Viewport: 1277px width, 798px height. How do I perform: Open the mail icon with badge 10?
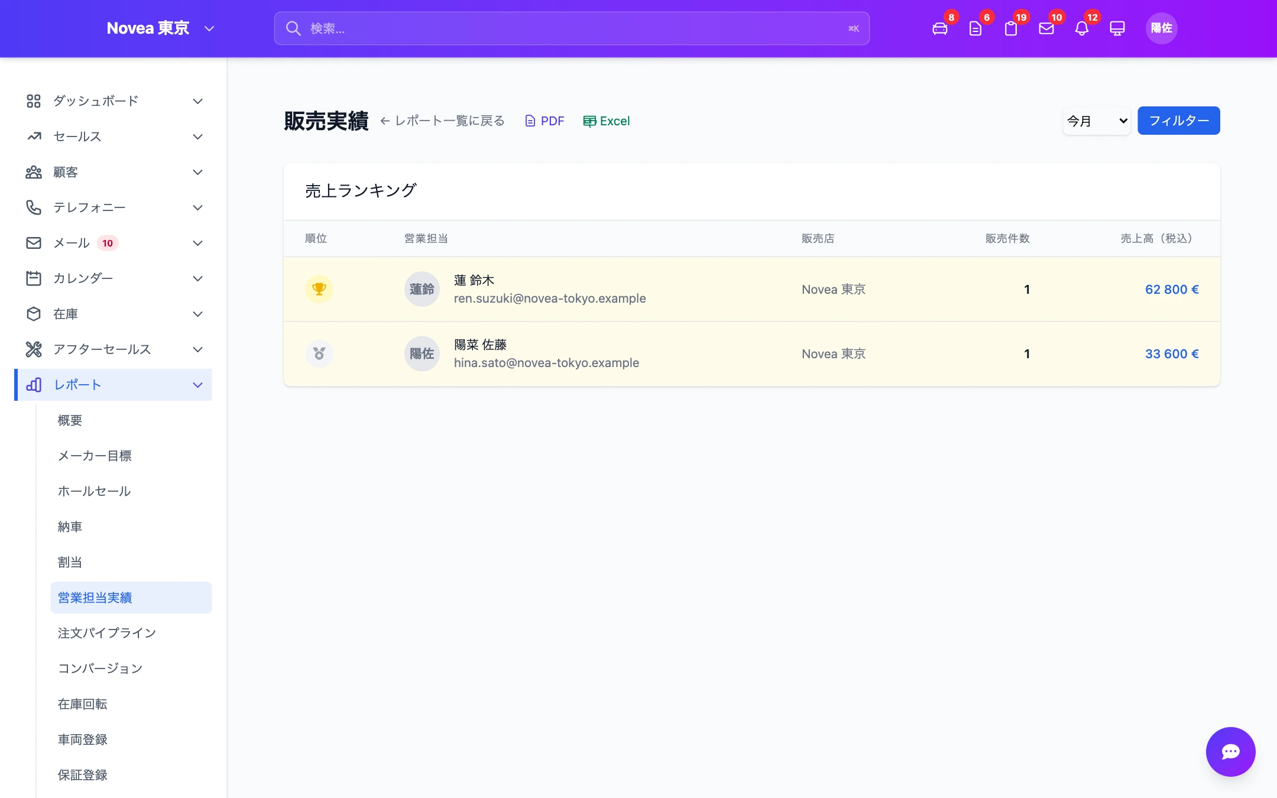[x=1046, y=28]
